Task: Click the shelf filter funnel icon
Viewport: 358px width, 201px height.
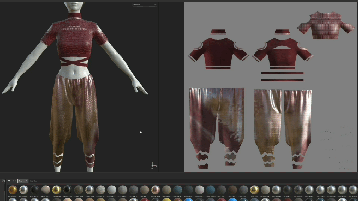Action: [x=9, y=181]
